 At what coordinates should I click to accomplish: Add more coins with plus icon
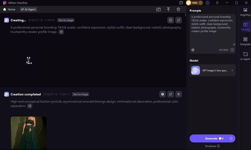(x=200, y=3)
